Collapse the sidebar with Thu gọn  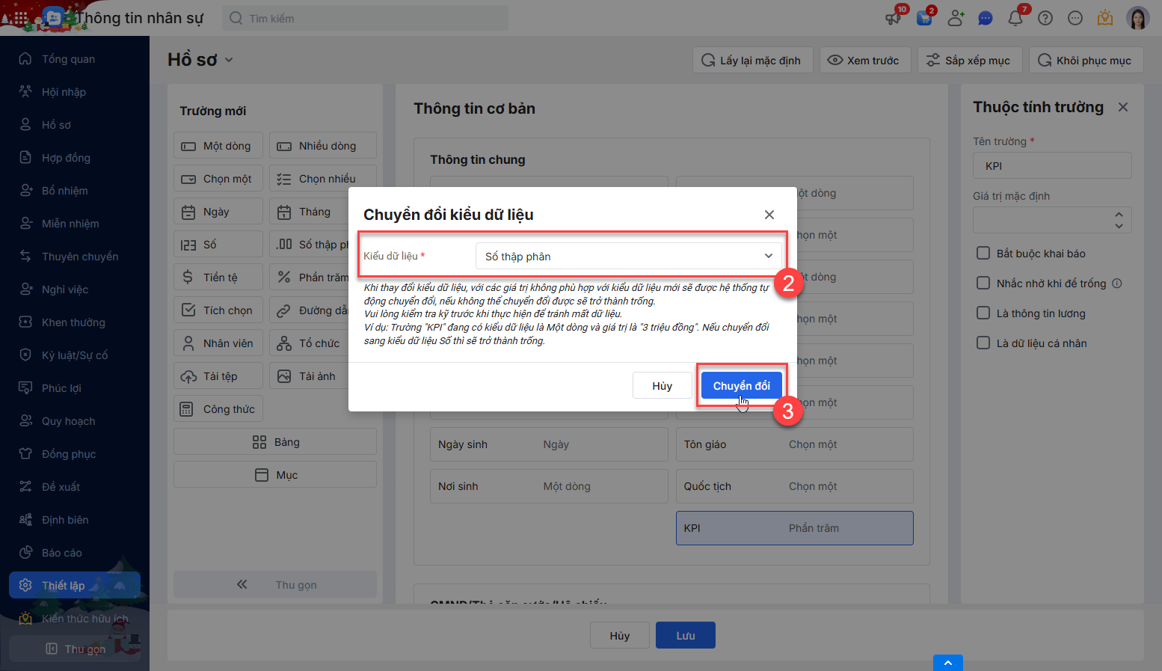point(75,649)
